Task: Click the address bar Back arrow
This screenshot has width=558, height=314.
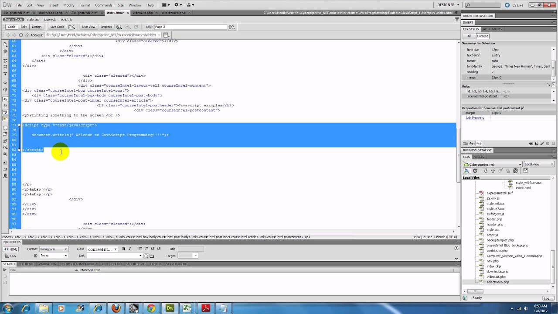Action: point(8,35)
